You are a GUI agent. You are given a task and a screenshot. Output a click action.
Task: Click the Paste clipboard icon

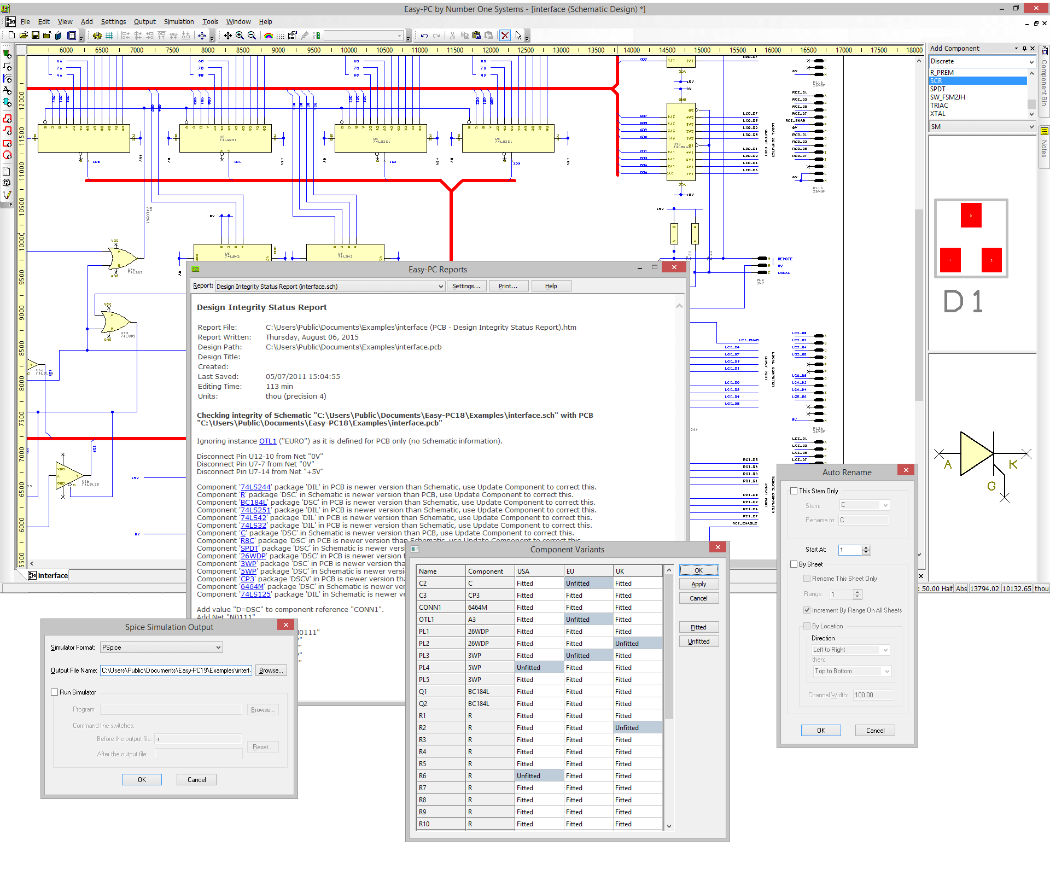pos(477,36)
